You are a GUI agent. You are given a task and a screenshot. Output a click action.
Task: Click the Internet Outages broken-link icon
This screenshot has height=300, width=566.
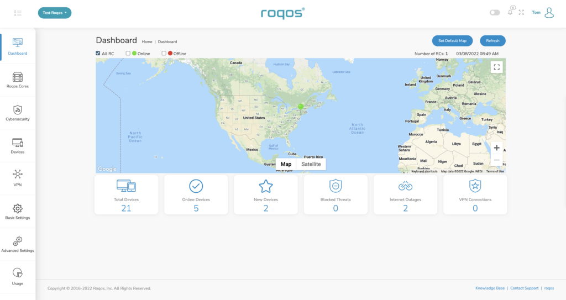(405, 186)
